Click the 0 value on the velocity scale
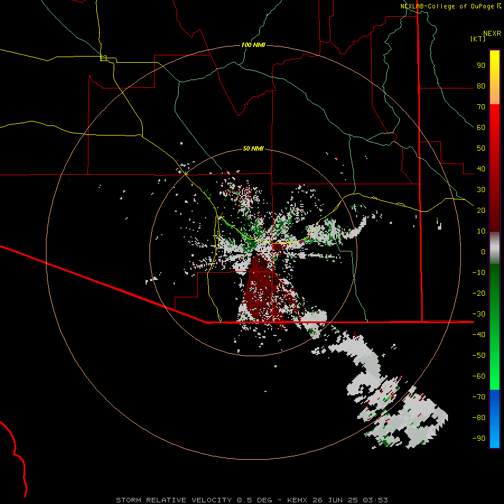Viewport: 504px width, 504px height. pos(483,252)
